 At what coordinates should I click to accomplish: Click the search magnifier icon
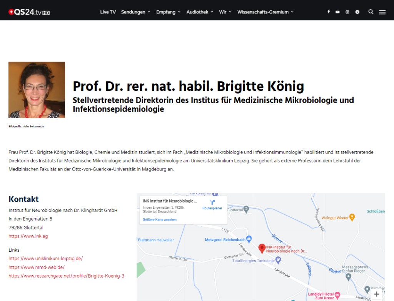[371, 12]
